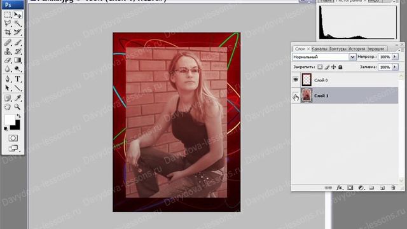Viewport: 407px width, 229px height.
Task: Switch to the История tab
Action: tap(357, 49)
